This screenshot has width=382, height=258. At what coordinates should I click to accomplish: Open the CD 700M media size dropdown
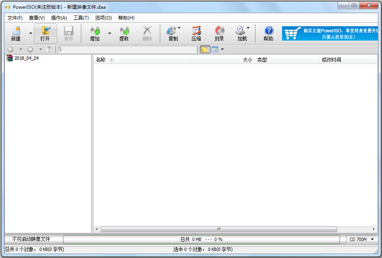[361, 239]
